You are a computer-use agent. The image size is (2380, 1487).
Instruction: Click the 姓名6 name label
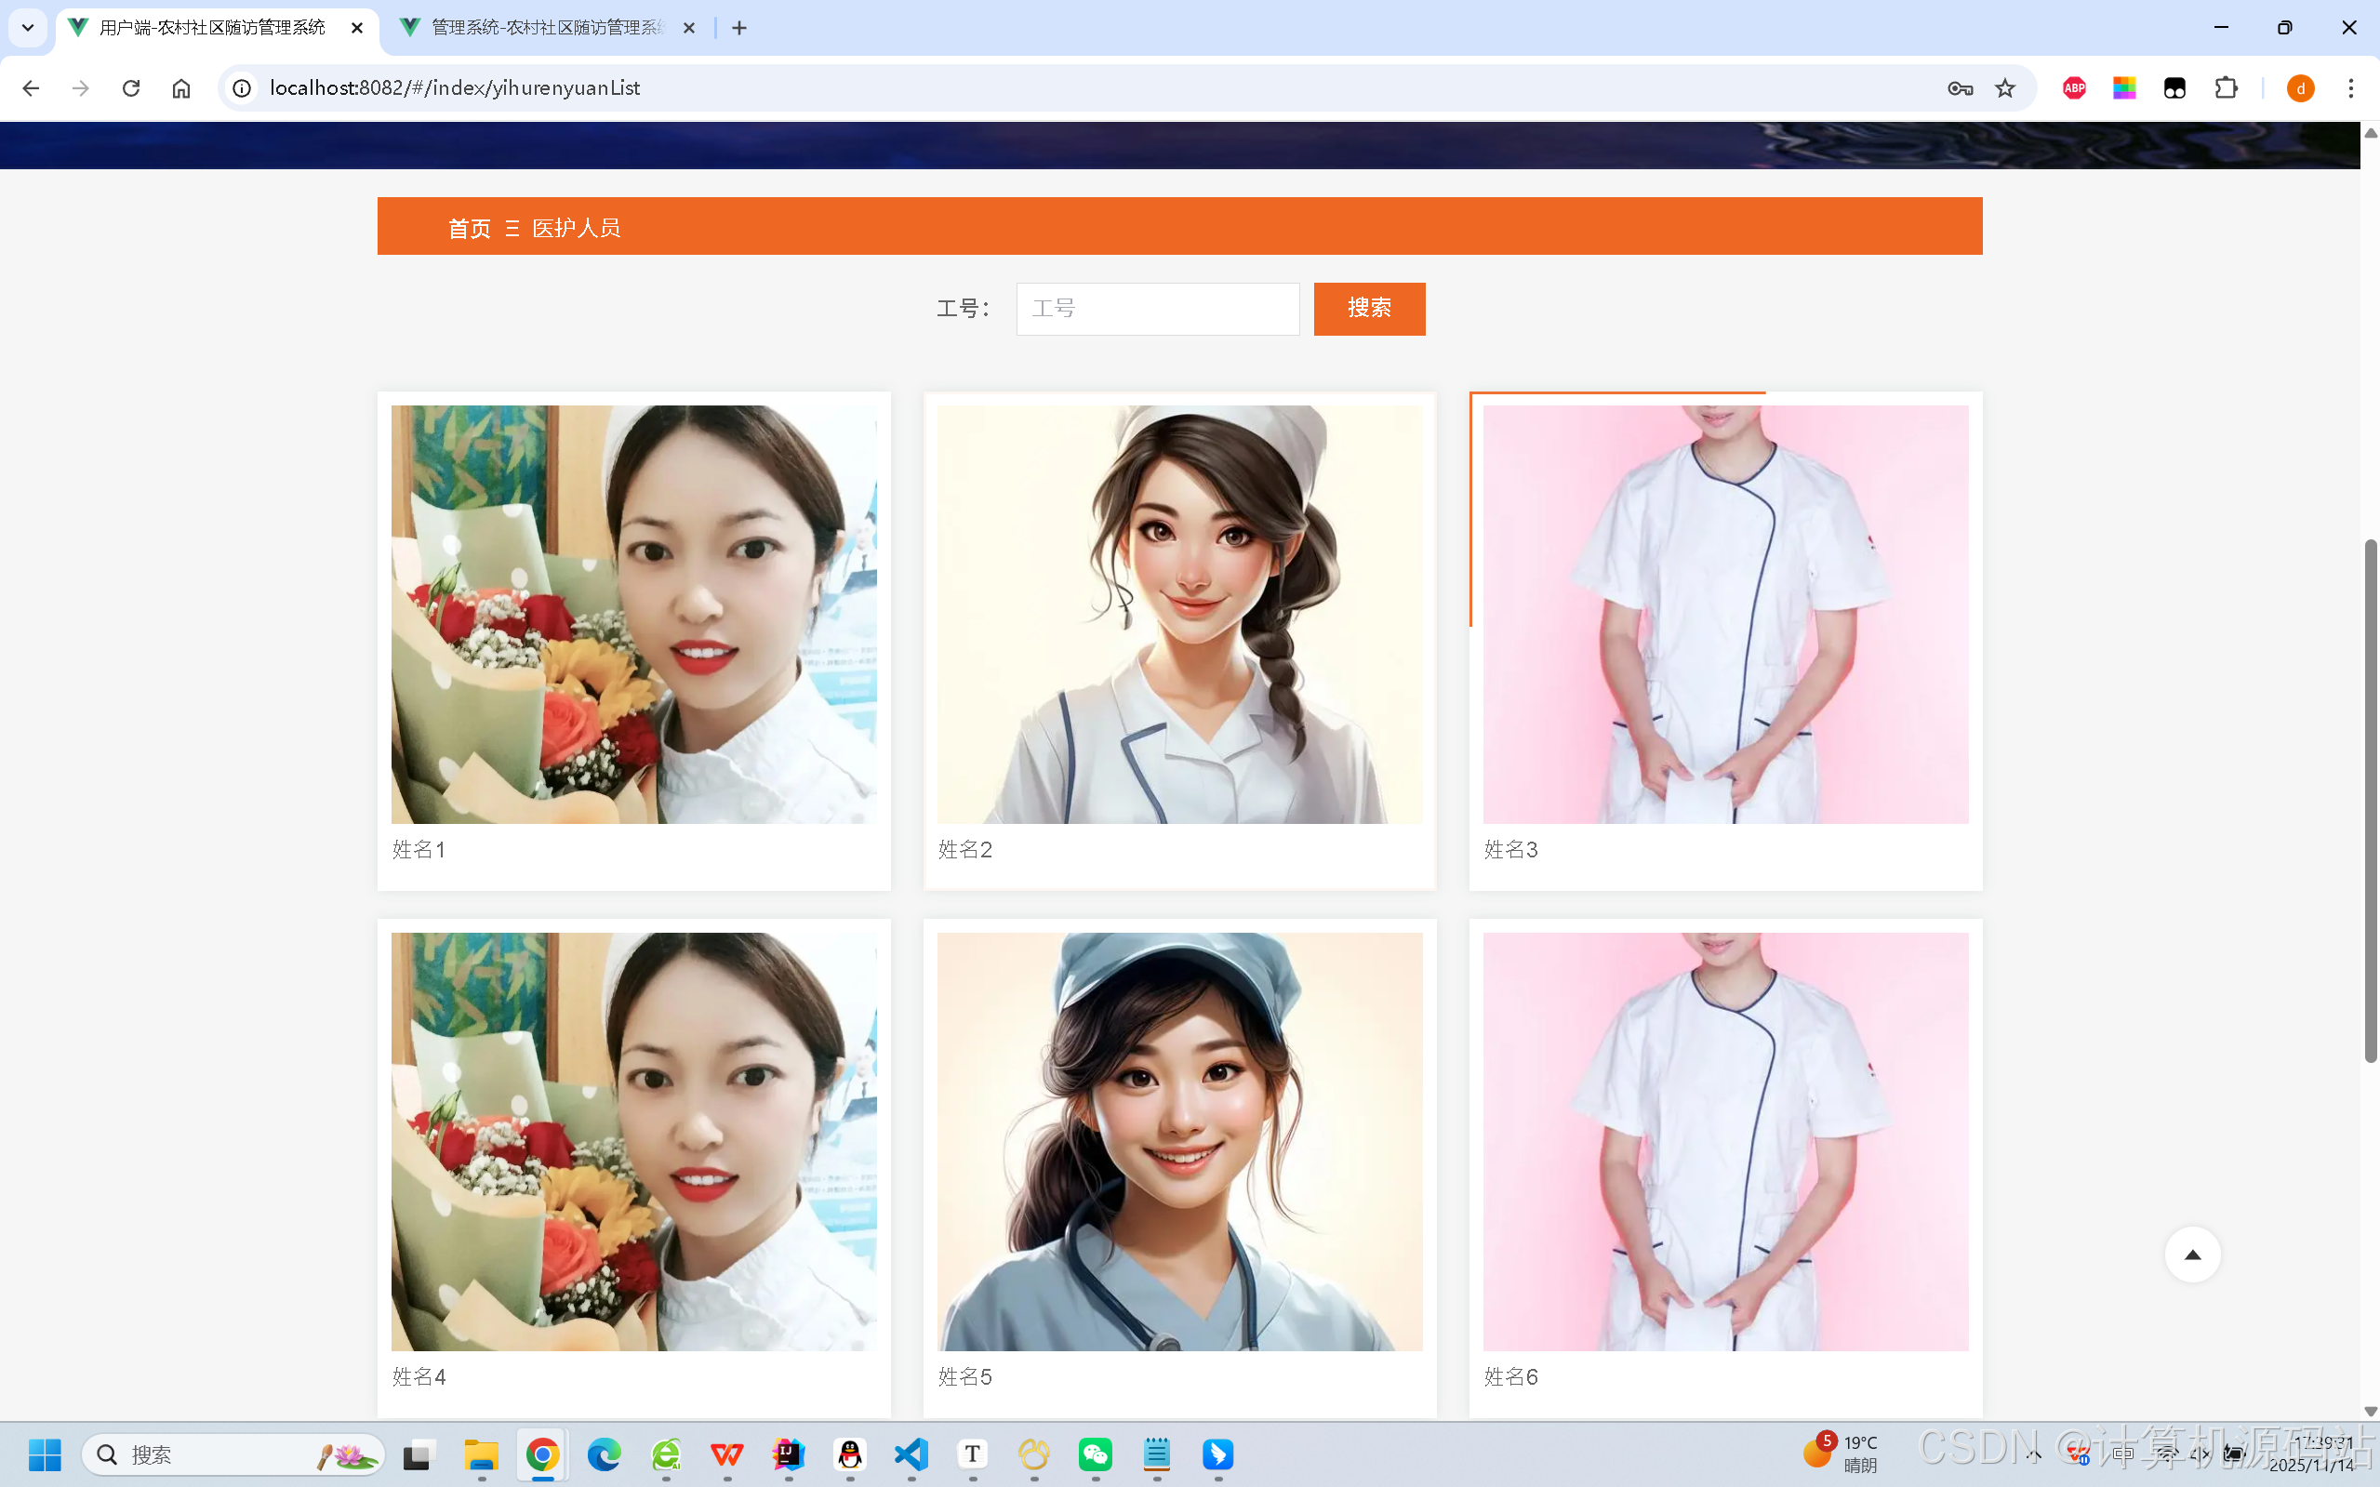click(1510, 1377)
